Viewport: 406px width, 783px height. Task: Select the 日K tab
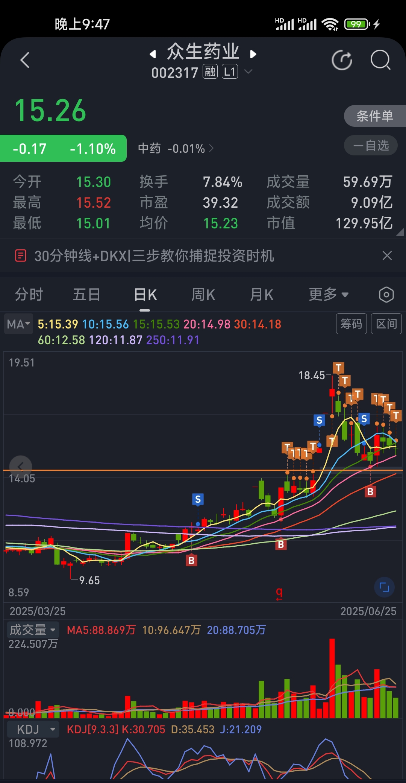click(145, 295)
